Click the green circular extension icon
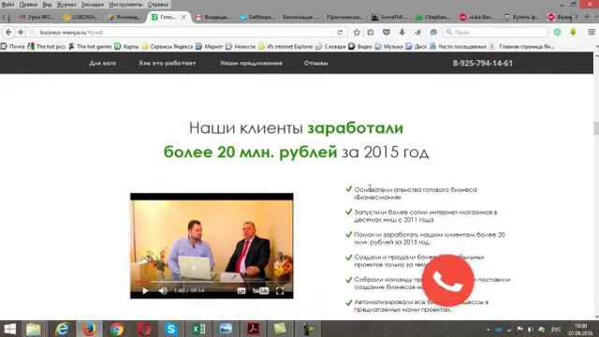Image resolution: width=599 pixels, height=337 pixels. (x=558, y=33)
